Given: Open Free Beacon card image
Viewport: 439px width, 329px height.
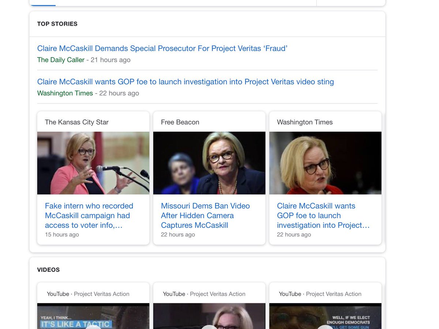Looking at the screenshot, I should 209,163.
